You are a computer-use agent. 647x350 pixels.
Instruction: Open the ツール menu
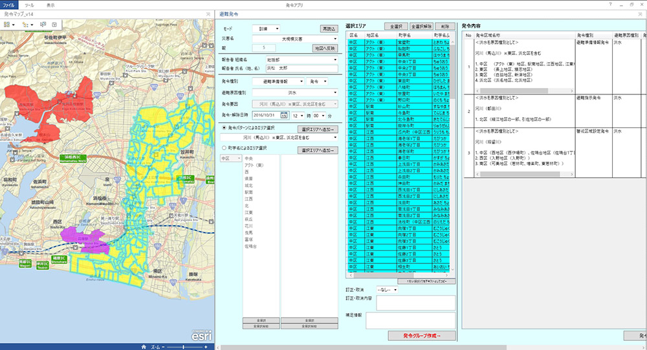click(30, 5)
